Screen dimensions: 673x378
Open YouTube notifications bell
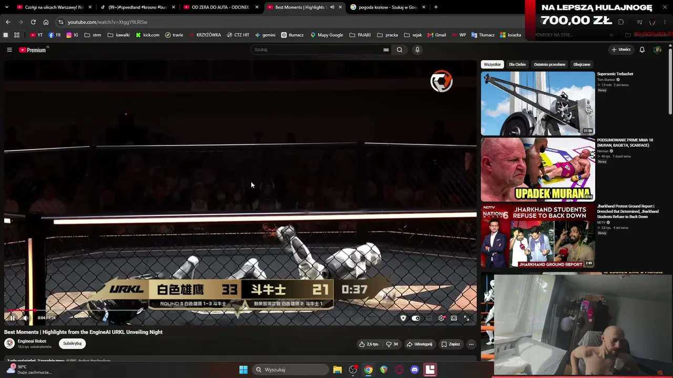[642, 50]
